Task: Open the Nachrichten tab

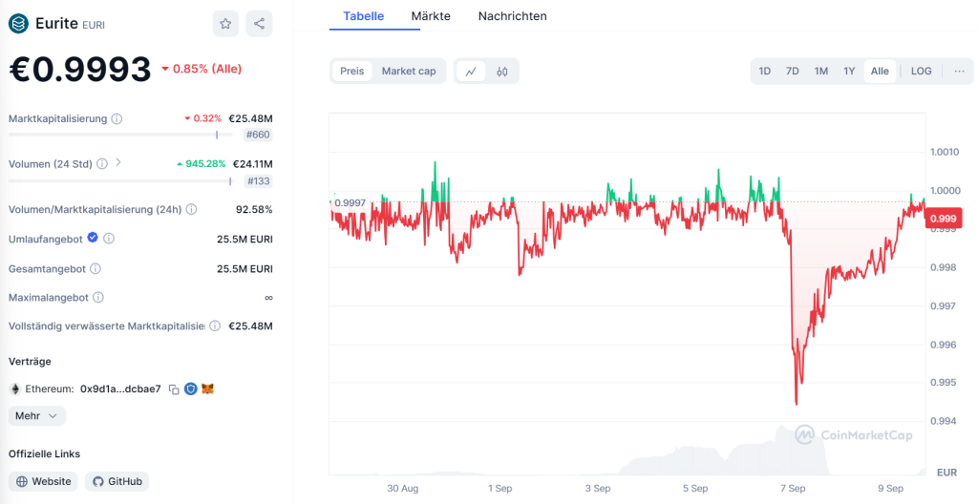Action: tap(513, 16)
